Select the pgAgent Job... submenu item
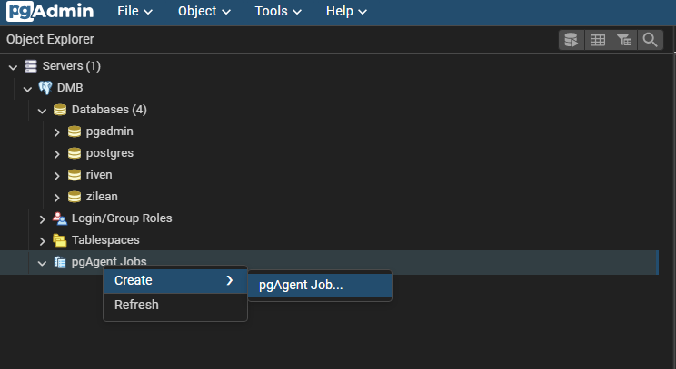This screenshot has height=369, width=676. tap(320, 285)
